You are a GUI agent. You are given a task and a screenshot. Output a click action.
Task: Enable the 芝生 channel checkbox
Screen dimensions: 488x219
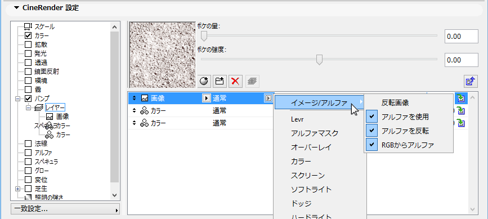[28, 189]
